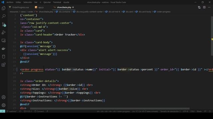The height and width of the screenshot is (119, 213).
Task: Open the editor More Actions ellipsis
Action: (x=209, y=7)
